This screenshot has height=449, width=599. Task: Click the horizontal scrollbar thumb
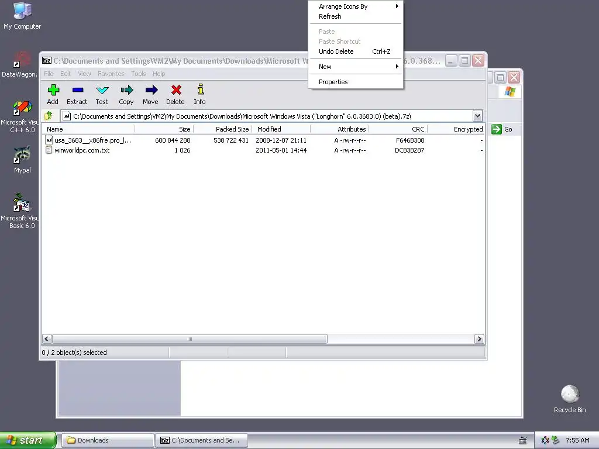(x=190, y=339)
